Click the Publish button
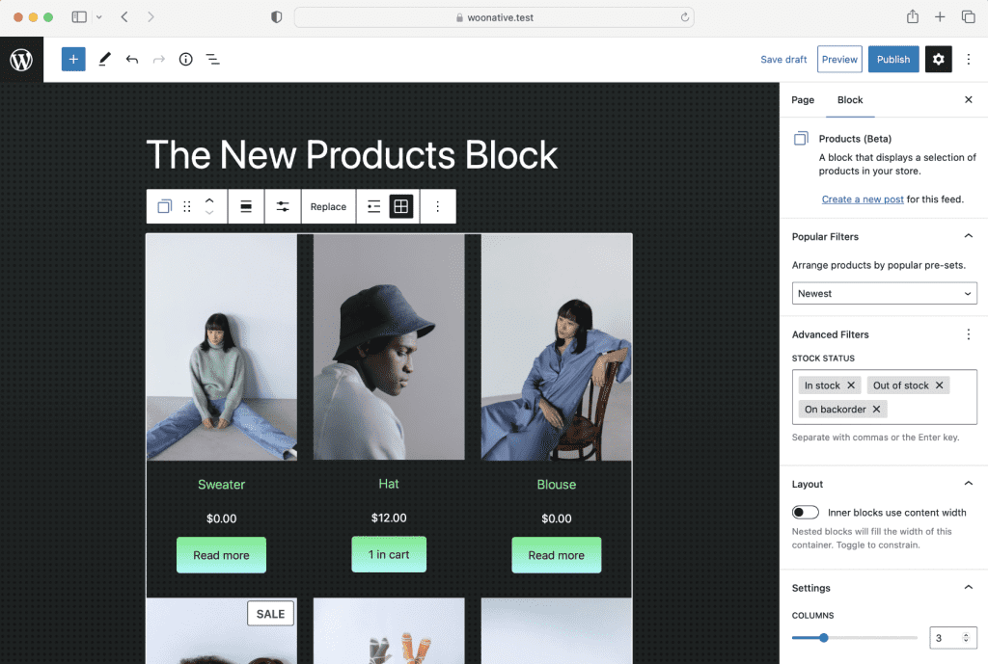The height and width of the screenshot is (664, 988). click(892, 59)
